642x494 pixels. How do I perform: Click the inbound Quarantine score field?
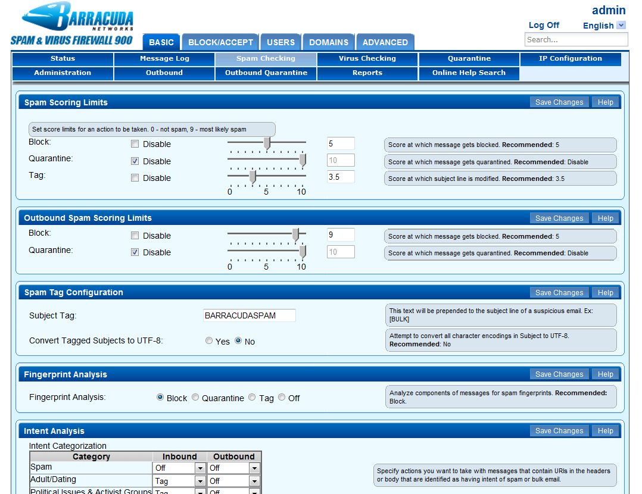click(341, 161)
